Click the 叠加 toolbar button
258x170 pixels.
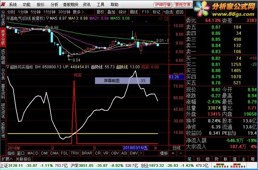point(111,12)
